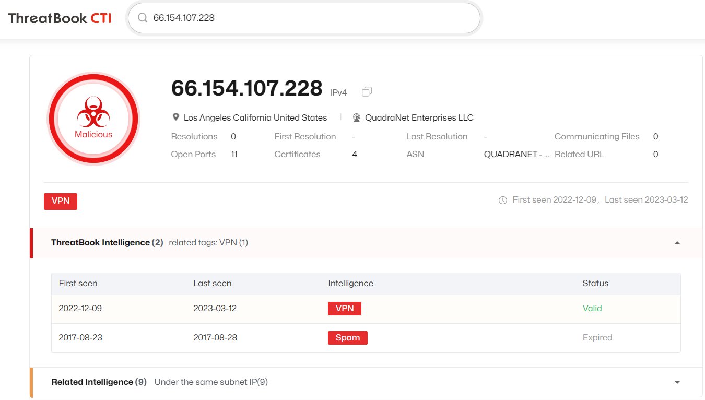Image resolution: width=705 pixels, height=400 pixels.
Task: Collapse the ThreatBook Intelligence section
Action: (677, 242)
